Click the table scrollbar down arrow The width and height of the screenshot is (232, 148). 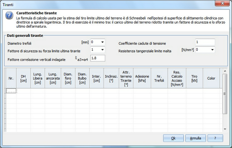225,129
